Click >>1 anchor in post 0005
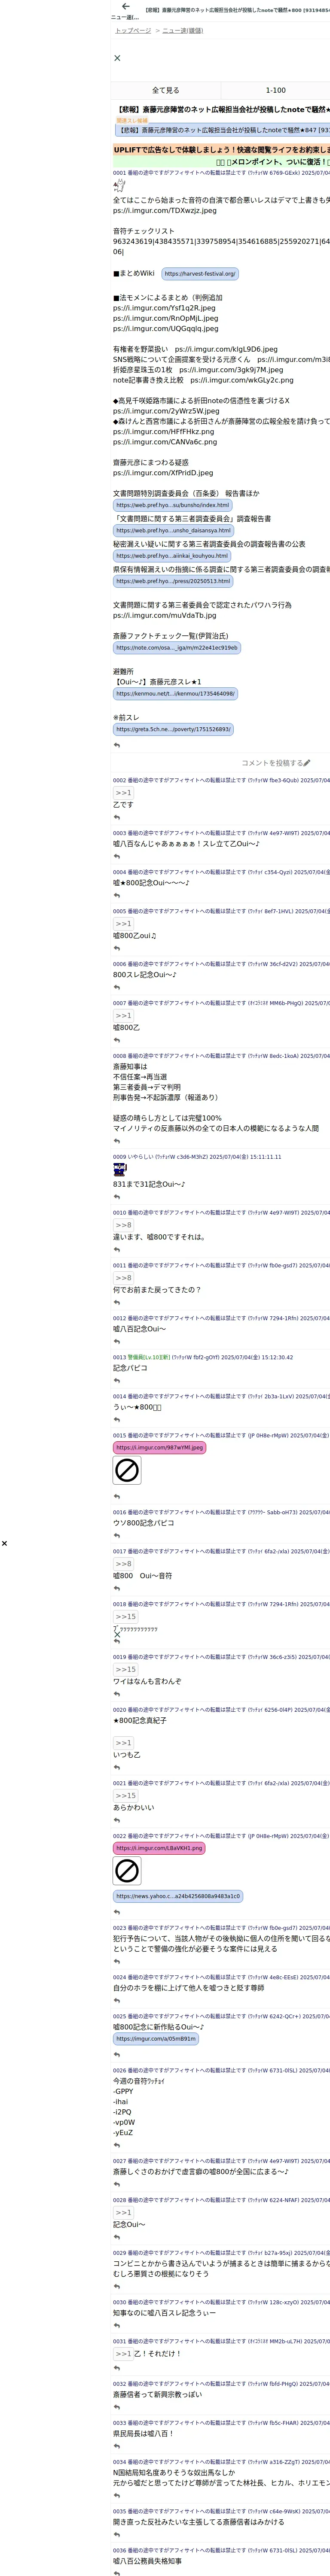The image size is (330, 2576). click(x=123, y=924)
